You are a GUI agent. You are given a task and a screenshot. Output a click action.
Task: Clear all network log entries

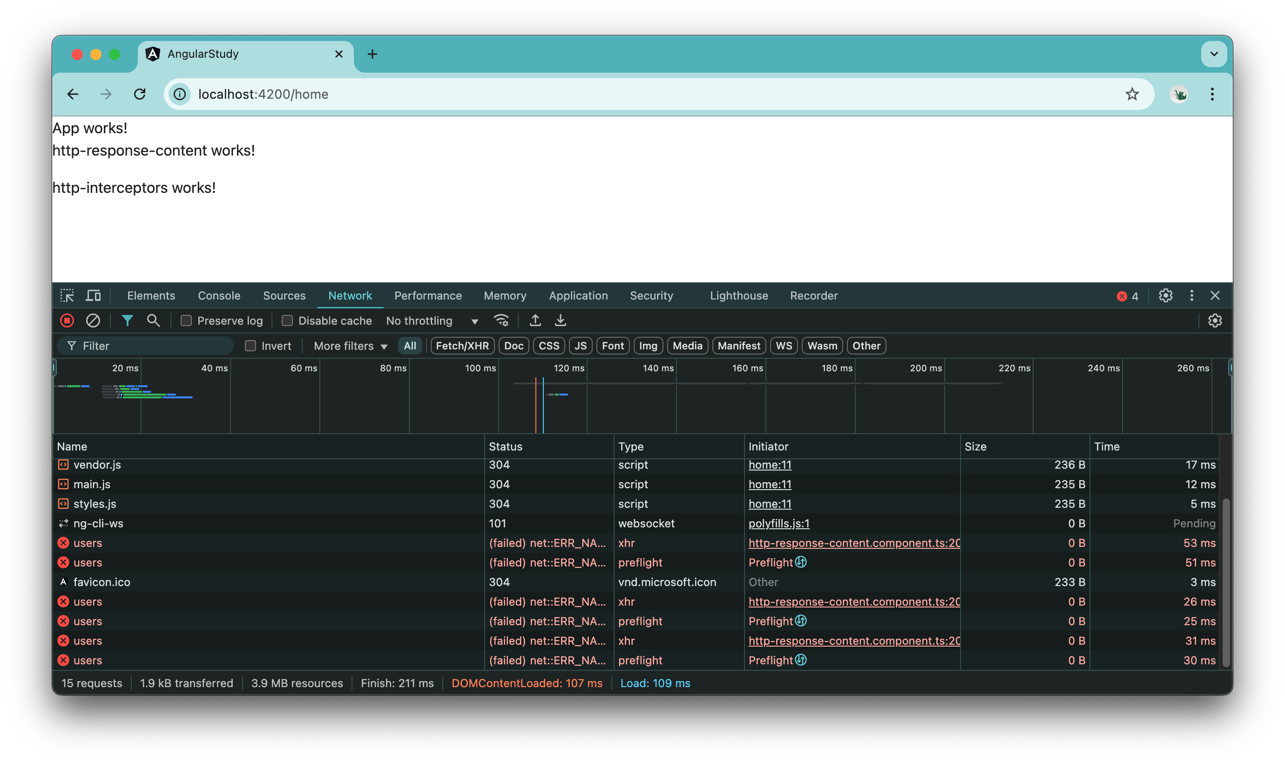tap(93, 320)
